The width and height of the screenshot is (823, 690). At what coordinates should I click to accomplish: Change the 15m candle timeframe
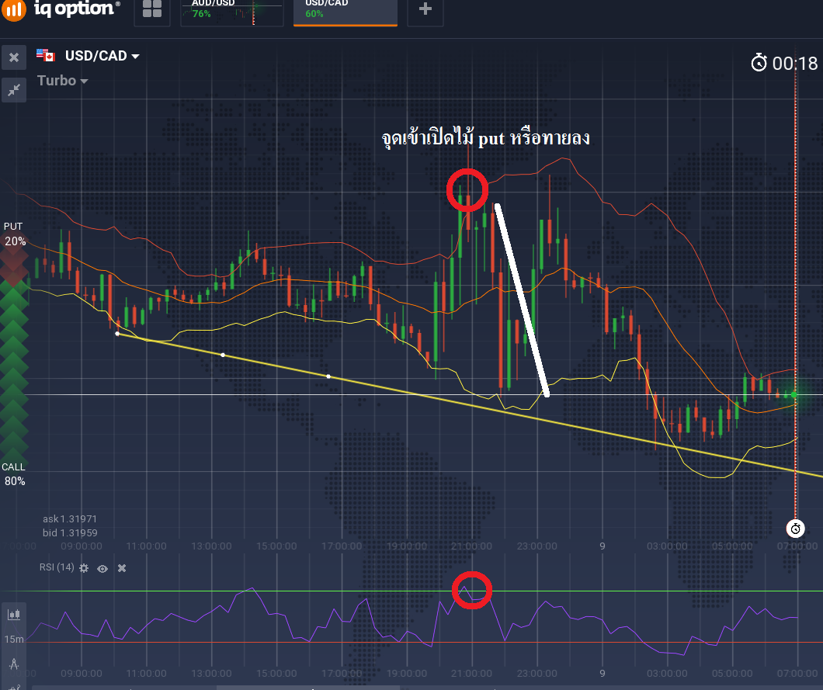14,639
